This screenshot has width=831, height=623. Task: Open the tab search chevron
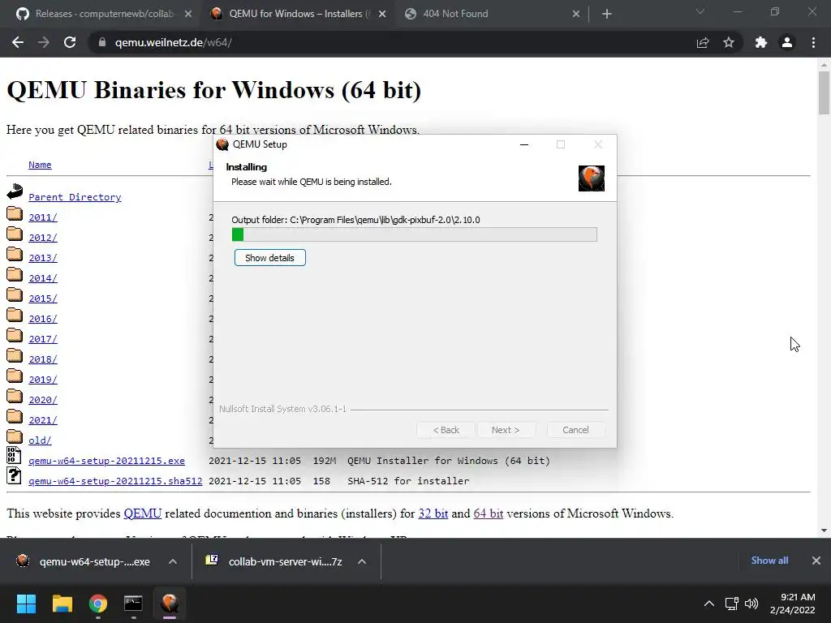pos(700,11)
